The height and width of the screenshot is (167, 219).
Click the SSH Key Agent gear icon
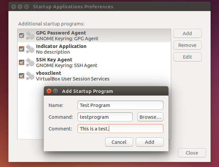pos(30,62)
